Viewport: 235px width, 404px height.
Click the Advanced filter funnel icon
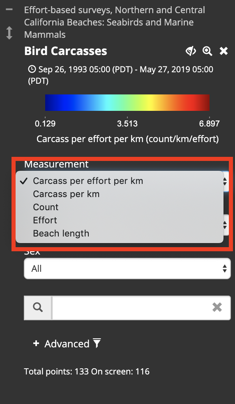(97, 344)
